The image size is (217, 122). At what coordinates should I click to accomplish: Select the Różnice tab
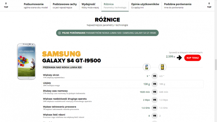click(115, 6)
